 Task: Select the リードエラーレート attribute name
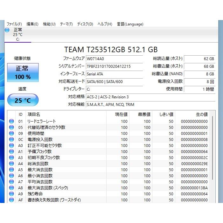click(42, 121)
